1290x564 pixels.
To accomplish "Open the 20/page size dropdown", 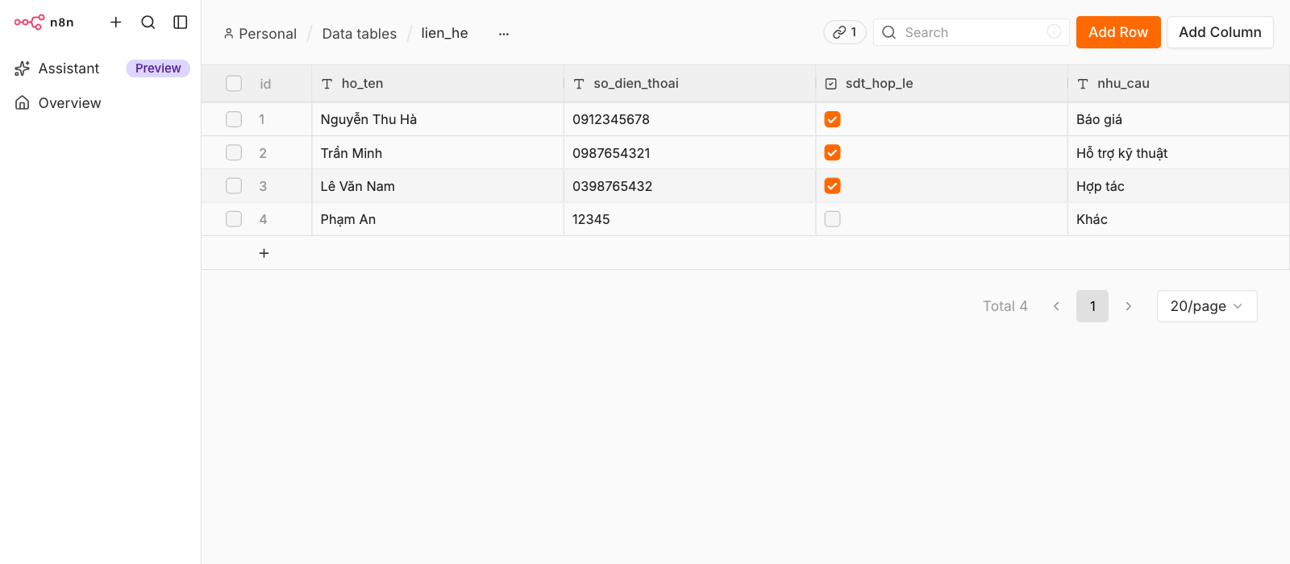I will [1207, 306].
